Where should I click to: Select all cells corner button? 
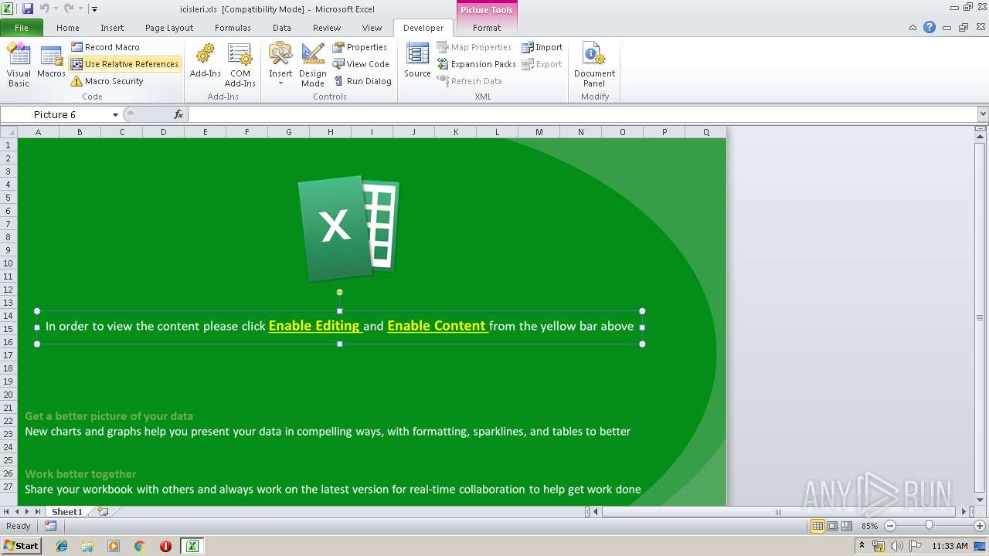pos(8,132)
